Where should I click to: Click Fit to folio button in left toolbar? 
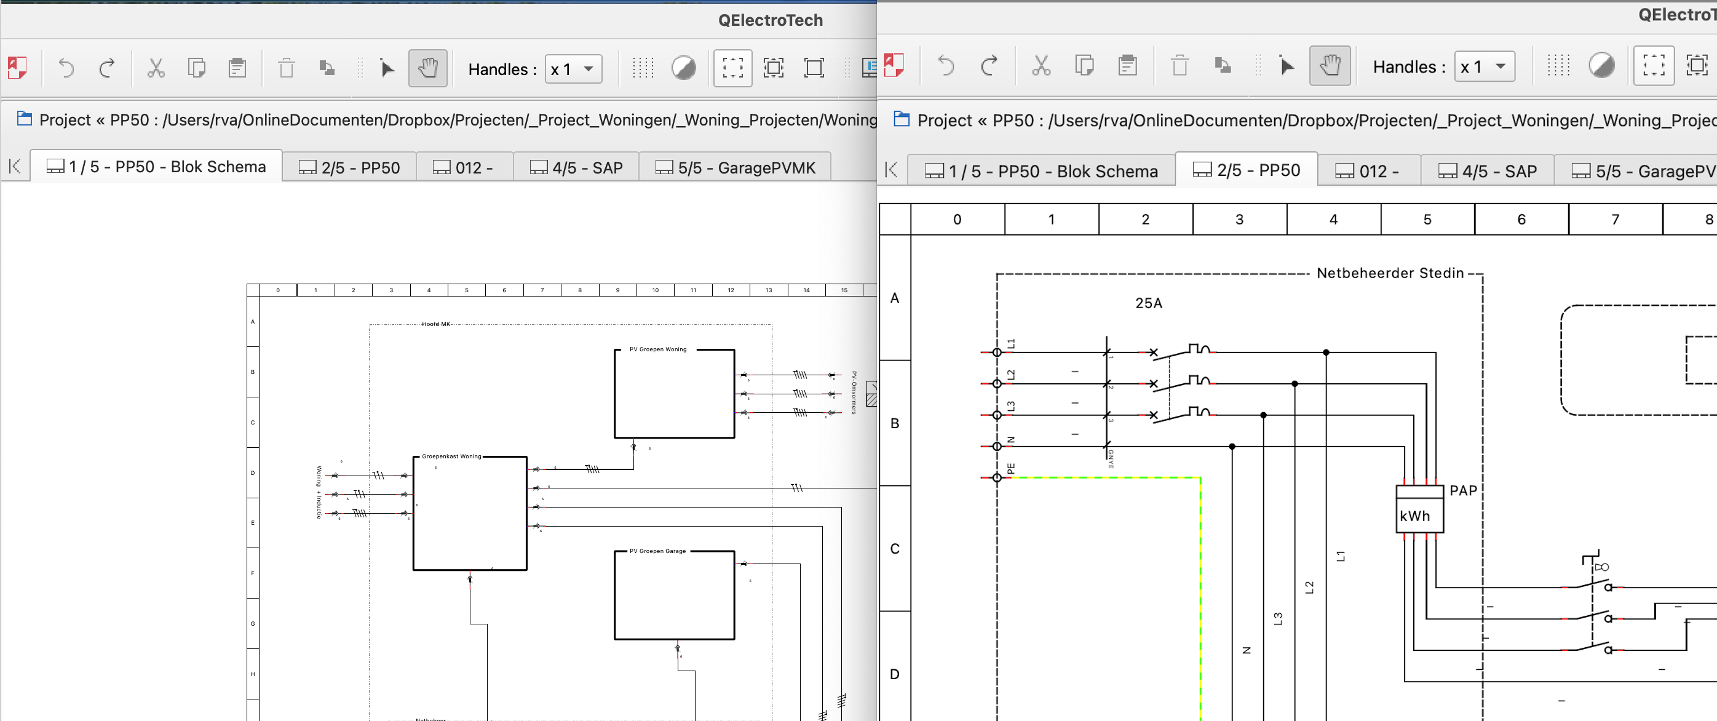pyautogui.click(x=773, y=68)
